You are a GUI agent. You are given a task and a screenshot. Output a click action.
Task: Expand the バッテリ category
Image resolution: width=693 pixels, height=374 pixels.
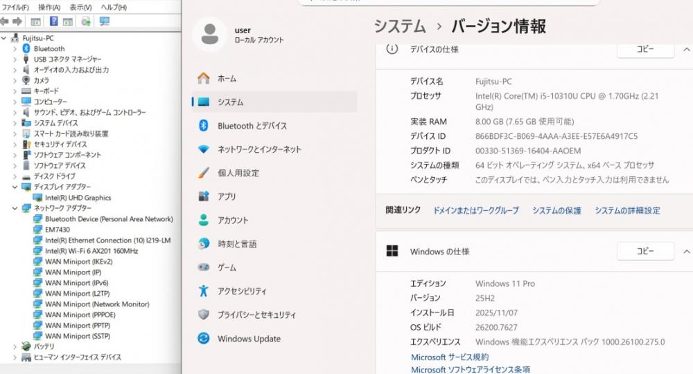(x=15, y=346)
